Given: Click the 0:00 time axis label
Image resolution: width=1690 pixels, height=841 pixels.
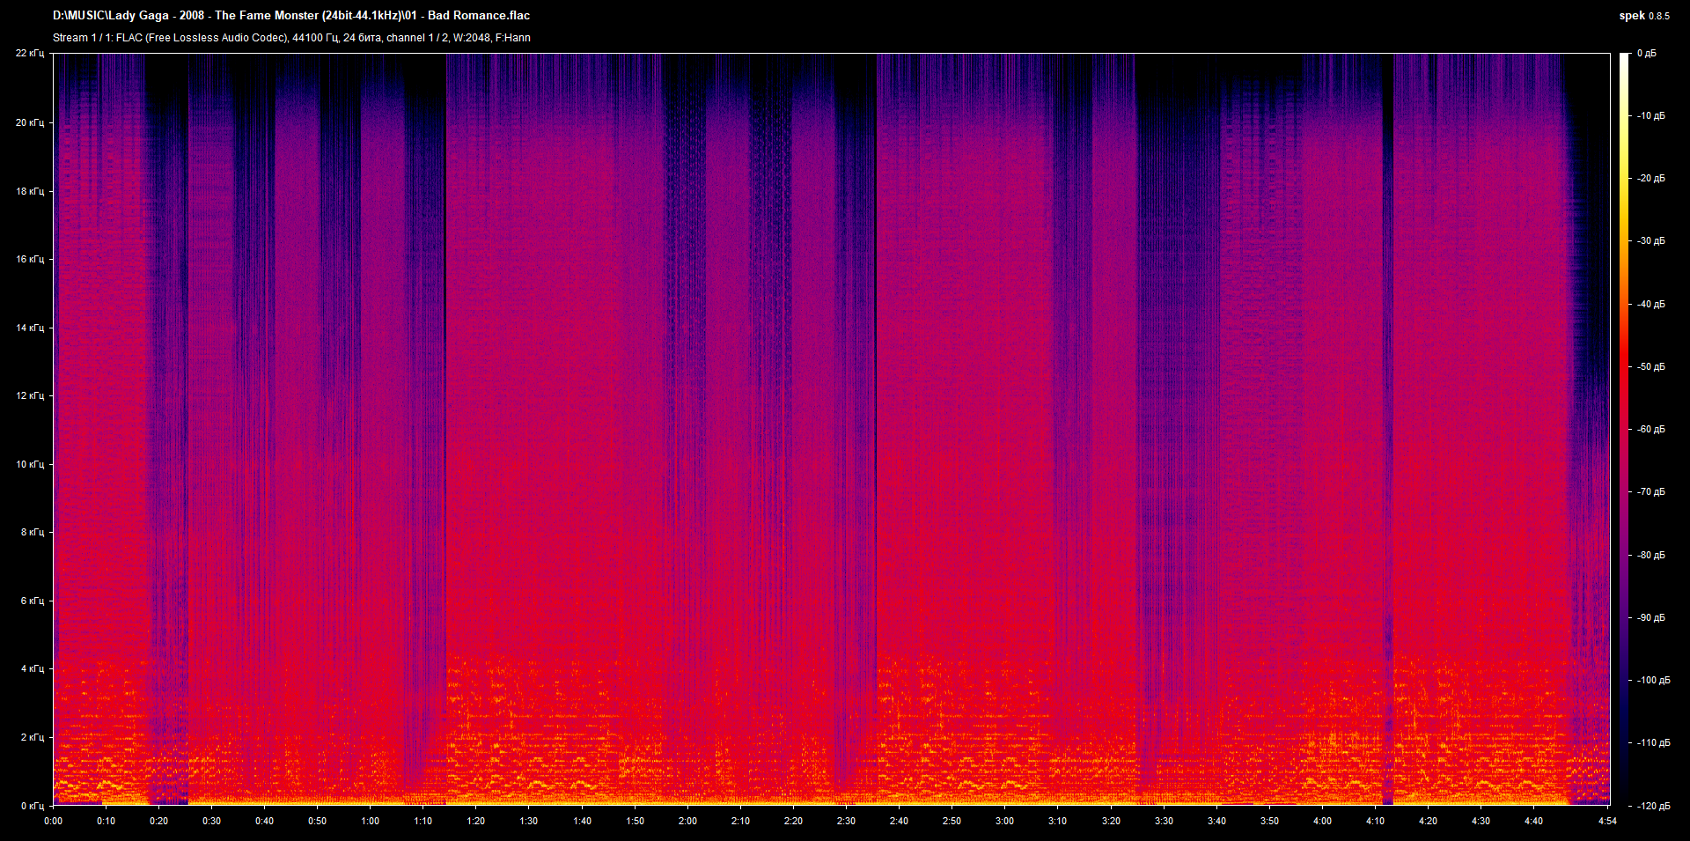Looking at the screenshot, I should (53, 821).
